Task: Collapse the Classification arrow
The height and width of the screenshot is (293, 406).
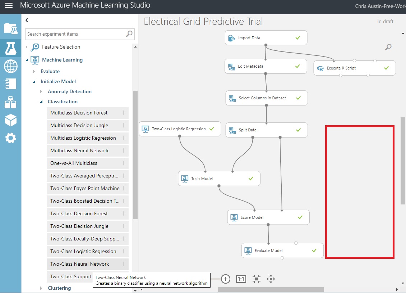Action: tap(41, 102)
